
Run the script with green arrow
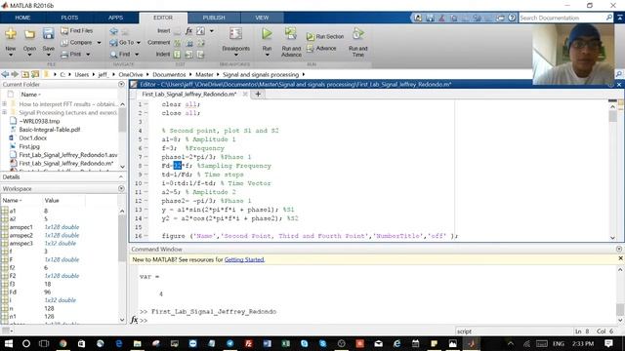267,35
